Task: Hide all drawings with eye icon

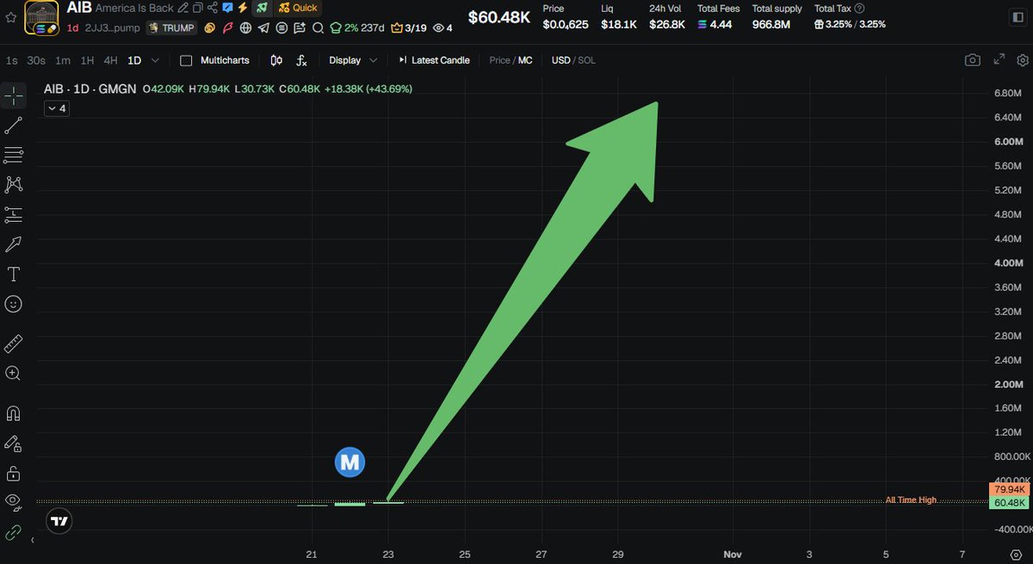Action: coord(13,503)
